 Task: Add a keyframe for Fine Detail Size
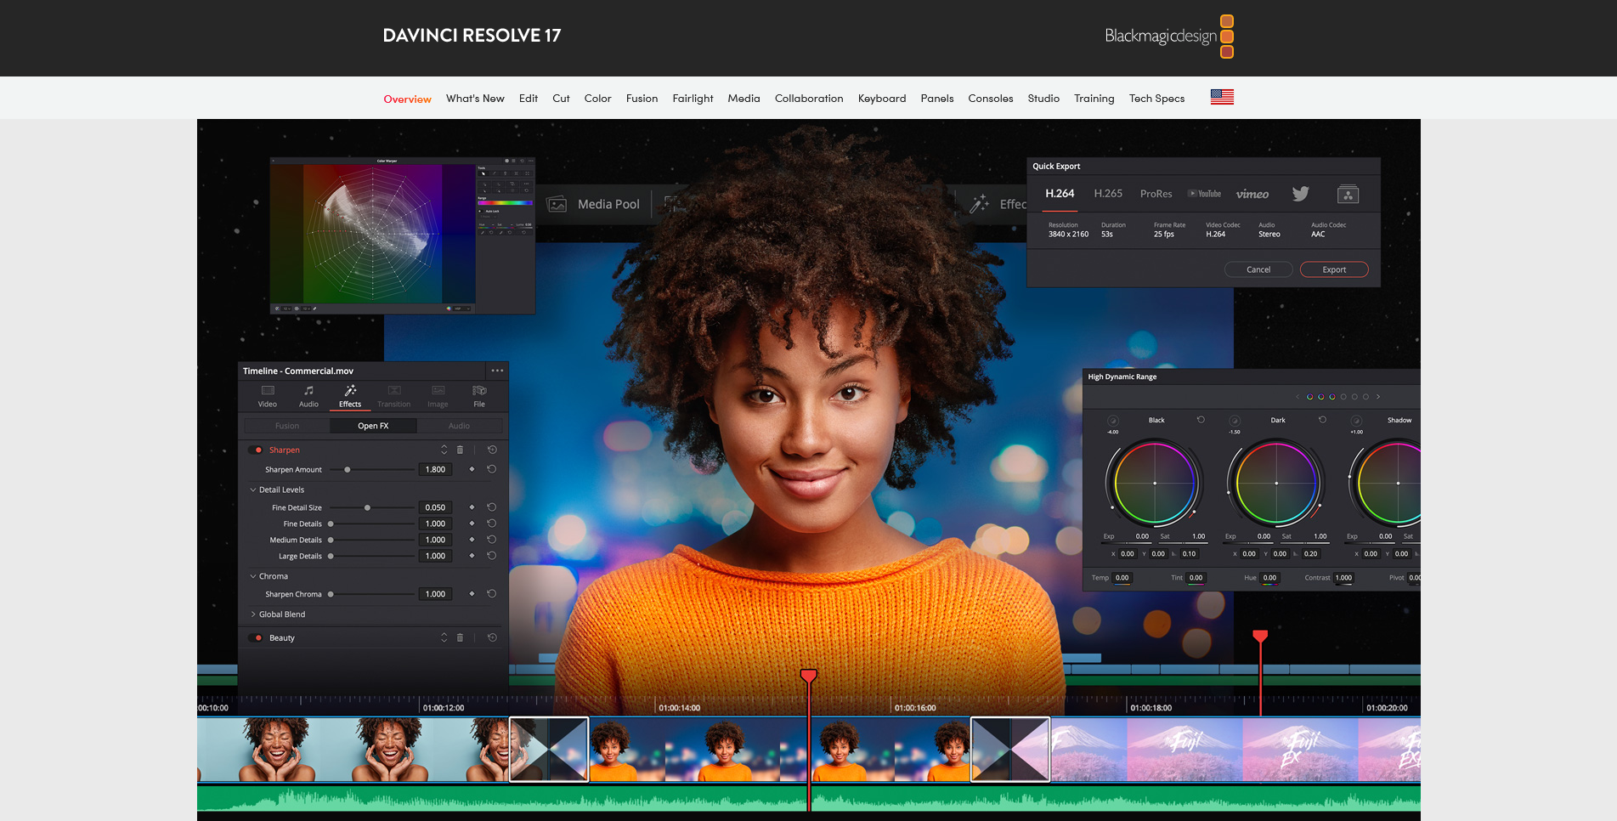[x=472, y=507]
